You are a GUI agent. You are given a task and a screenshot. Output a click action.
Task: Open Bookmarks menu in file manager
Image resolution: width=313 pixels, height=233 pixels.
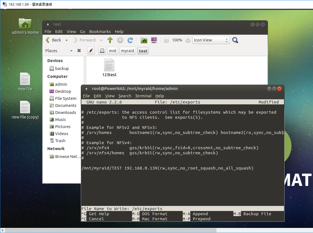[100, 32]
